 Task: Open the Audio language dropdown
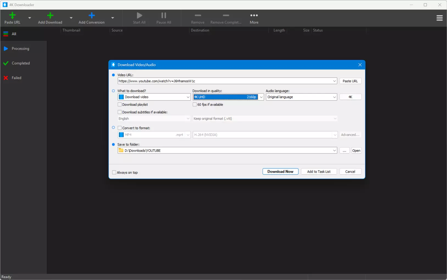[x=334, y=97]
